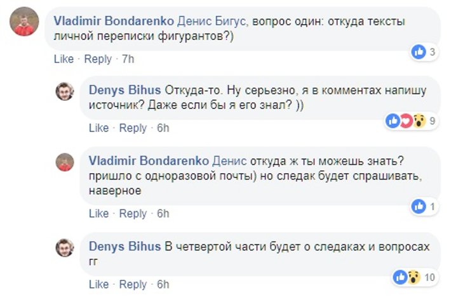This screenshot has height=298, width=470.
Task: Click reaction icons showing 10 reactions
Action: [x=406, y=277]
